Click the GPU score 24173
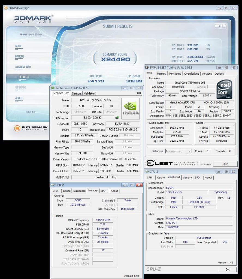 (96, 81)
